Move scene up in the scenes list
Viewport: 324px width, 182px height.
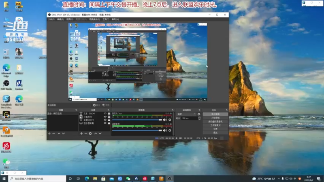point(59,133)
